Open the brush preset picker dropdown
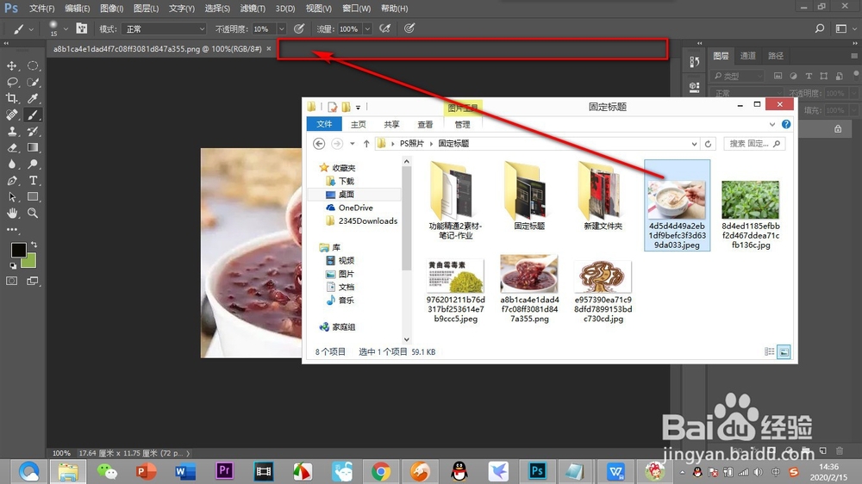This screenshot has height=484, width=862. click(66, 28)
